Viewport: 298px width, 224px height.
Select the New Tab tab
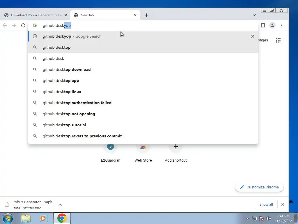point(105,15)
